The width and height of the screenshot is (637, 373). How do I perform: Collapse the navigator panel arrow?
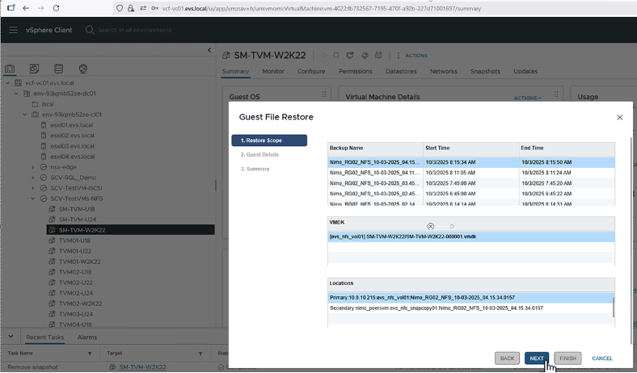[209, 50]
